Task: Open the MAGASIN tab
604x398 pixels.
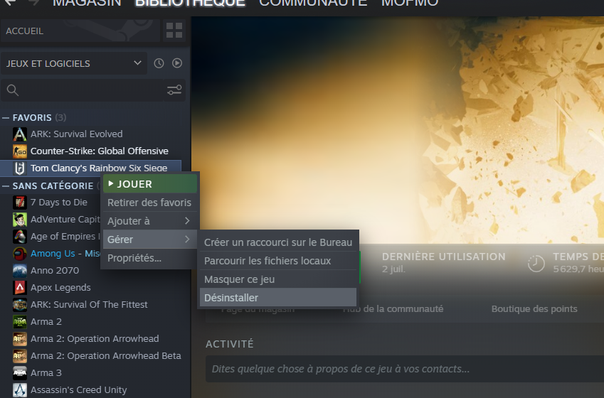Action: 87,3
